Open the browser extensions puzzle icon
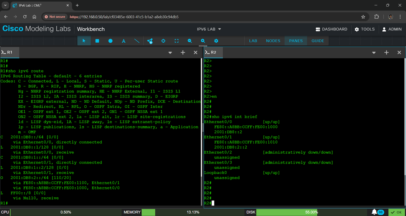 (377, 17)
